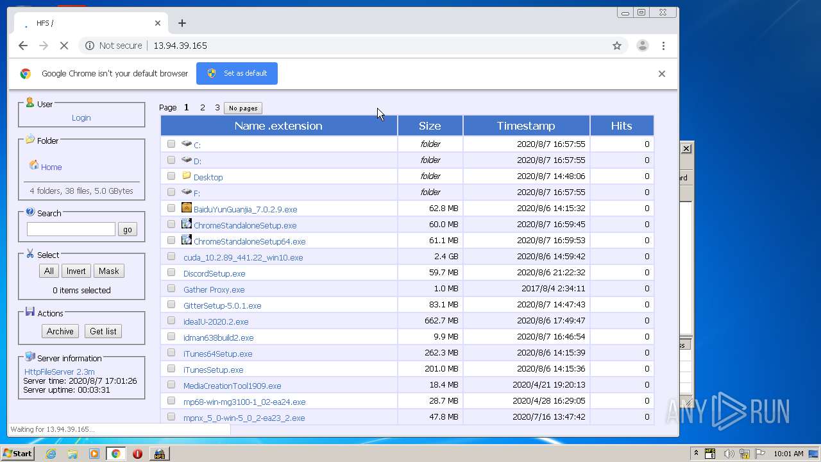Click the BaiduYunGuanjia exe icon
This screenshot has height=462, width=821.
(187, 207)
